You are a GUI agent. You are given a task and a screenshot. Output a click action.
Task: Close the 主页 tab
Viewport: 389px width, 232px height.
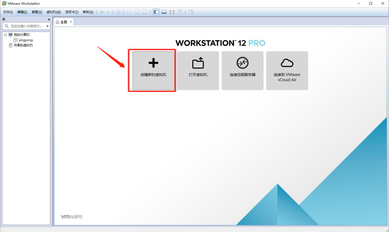(x=71, y=22)
